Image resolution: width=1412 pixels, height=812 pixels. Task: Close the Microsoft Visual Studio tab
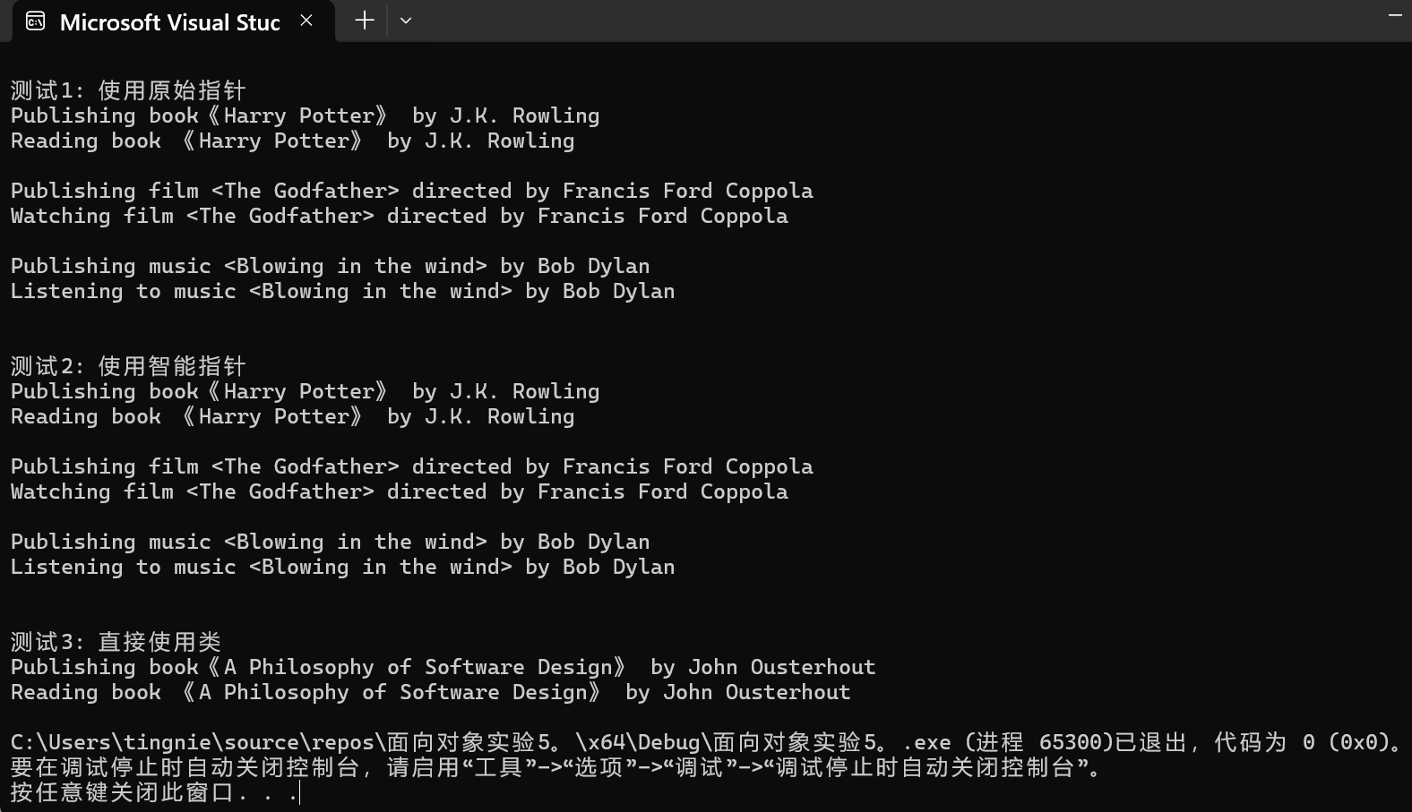coord(306,21)
